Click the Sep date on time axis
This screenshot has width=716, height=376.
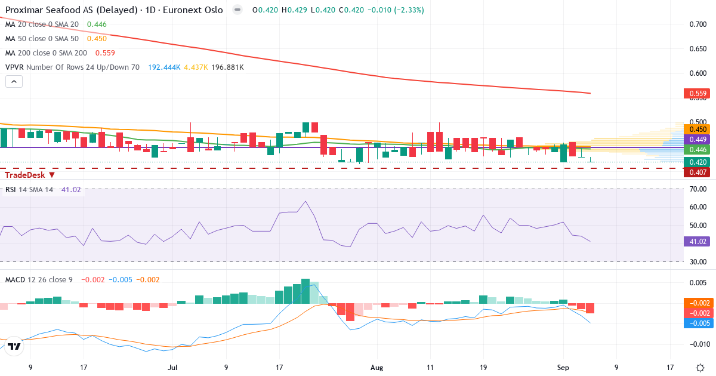564,368
